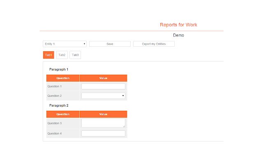This screenshot has height=164, width=263.
Task: Click Value header in Paragraph 1 table
Action: point(103,78)
